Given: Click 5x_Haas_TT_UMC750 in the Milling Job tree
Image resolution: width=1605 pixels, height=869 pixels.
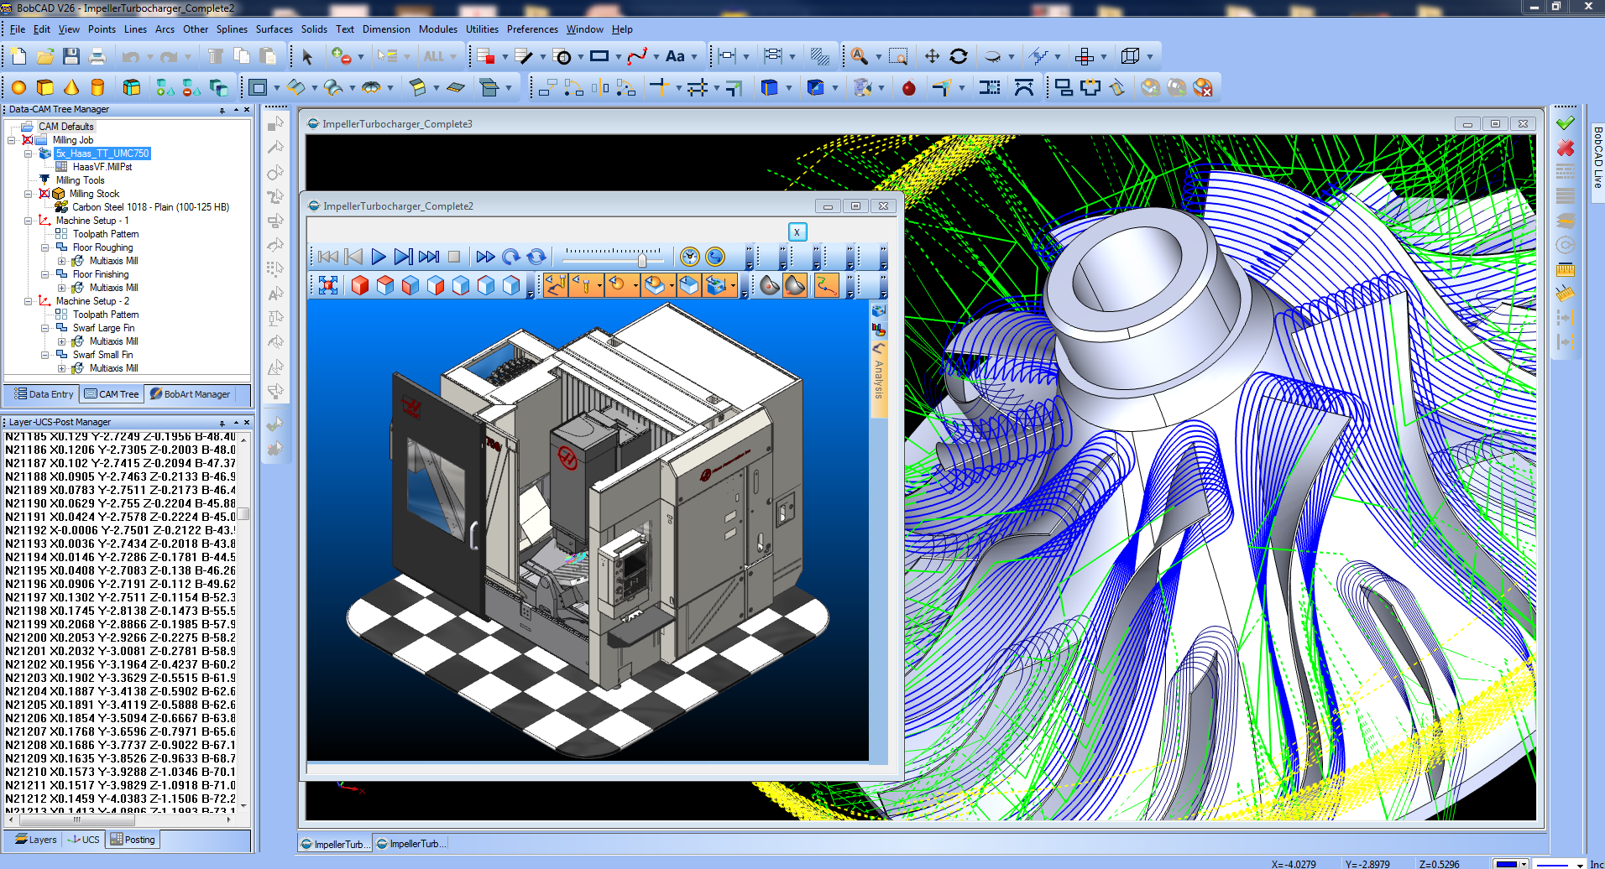Looking at the screenshot, I should (x=102, y=154).
